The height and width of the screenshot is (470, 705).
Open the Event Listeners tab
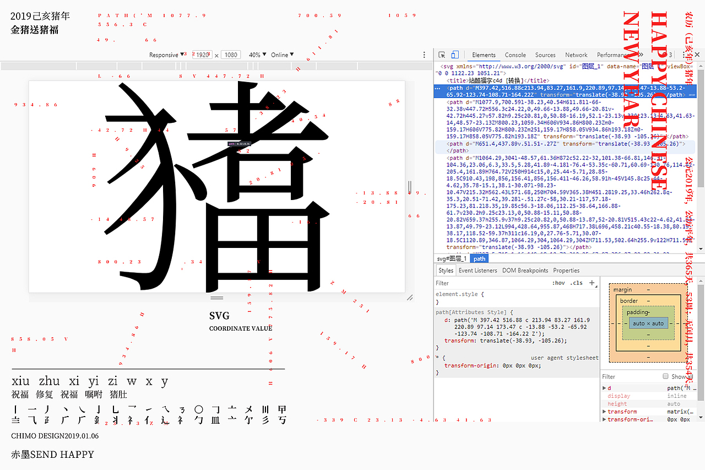pyautogui.click(x=478, y=271)
